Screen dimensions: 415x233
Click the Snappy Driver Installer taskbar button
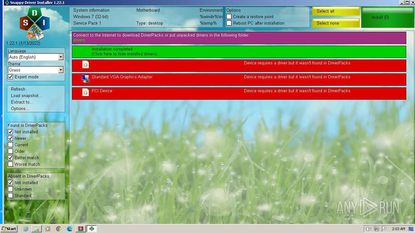[x=92, y=229]
